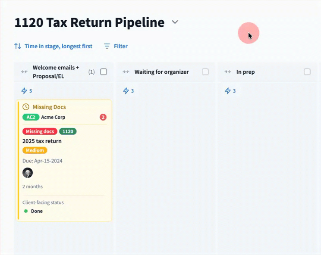Image resolution: width=321 pixels, height=255 pixels.
Task: Tick the Waiting for organizer checkbox
Action: coord(205,72)
